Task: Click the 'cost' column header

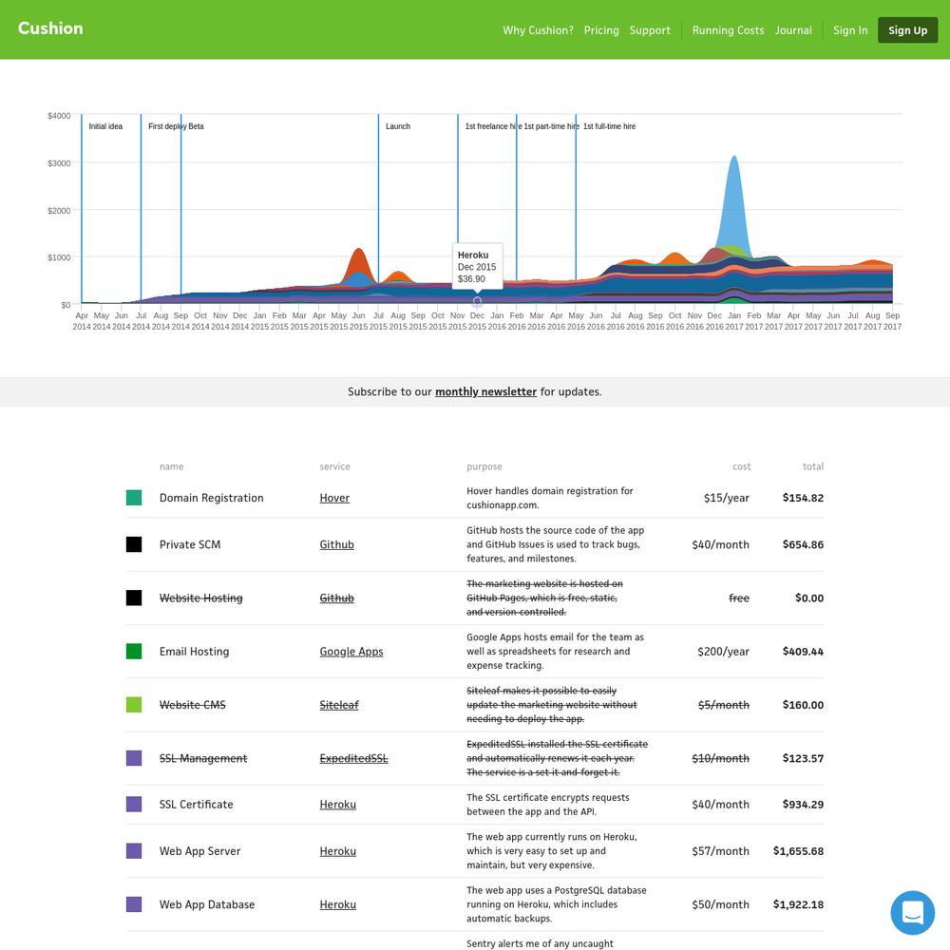Action: (742, 466)
